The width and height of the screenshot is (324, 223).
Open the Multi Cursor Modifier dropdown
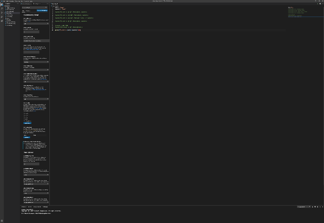(x=36, y=81)
